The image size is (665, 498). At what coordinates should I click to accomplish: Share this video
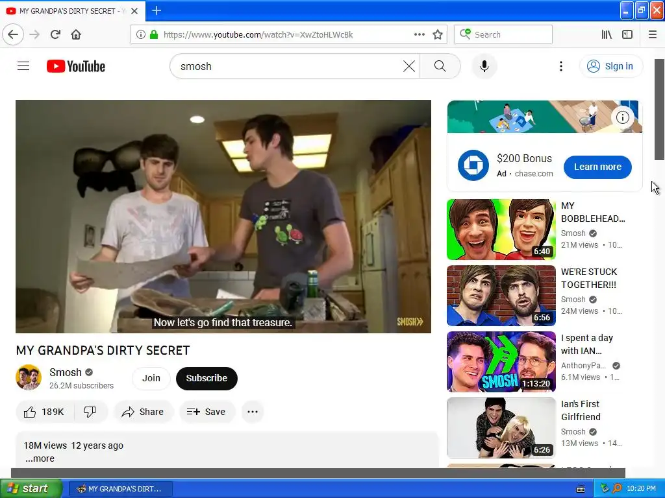point(143,412)
